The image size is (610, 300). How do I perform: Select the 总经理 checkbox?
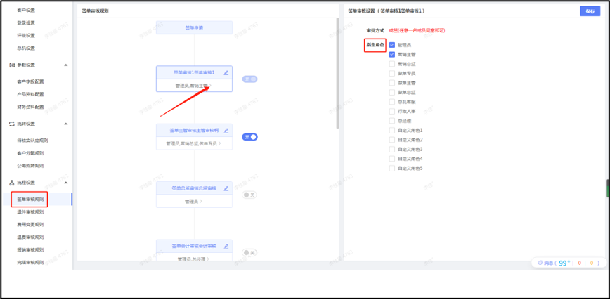392,121
